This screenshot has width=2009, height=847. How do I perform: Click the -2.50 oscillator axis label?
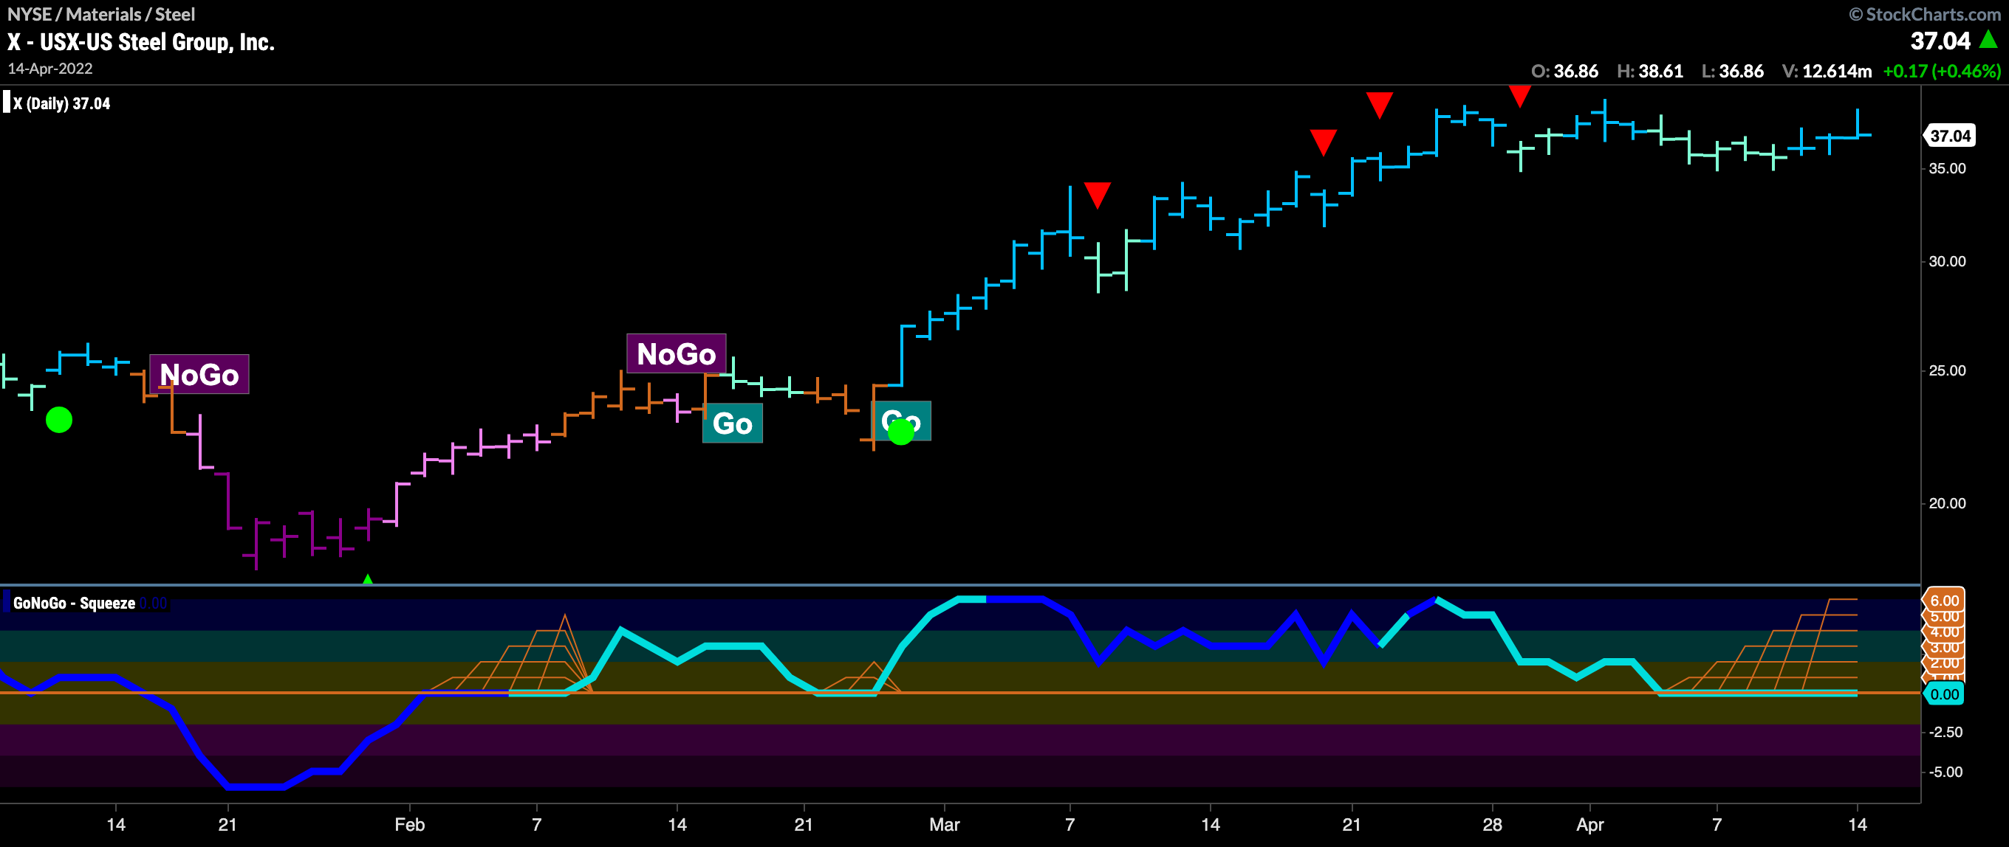click(x=1945, y=732)
